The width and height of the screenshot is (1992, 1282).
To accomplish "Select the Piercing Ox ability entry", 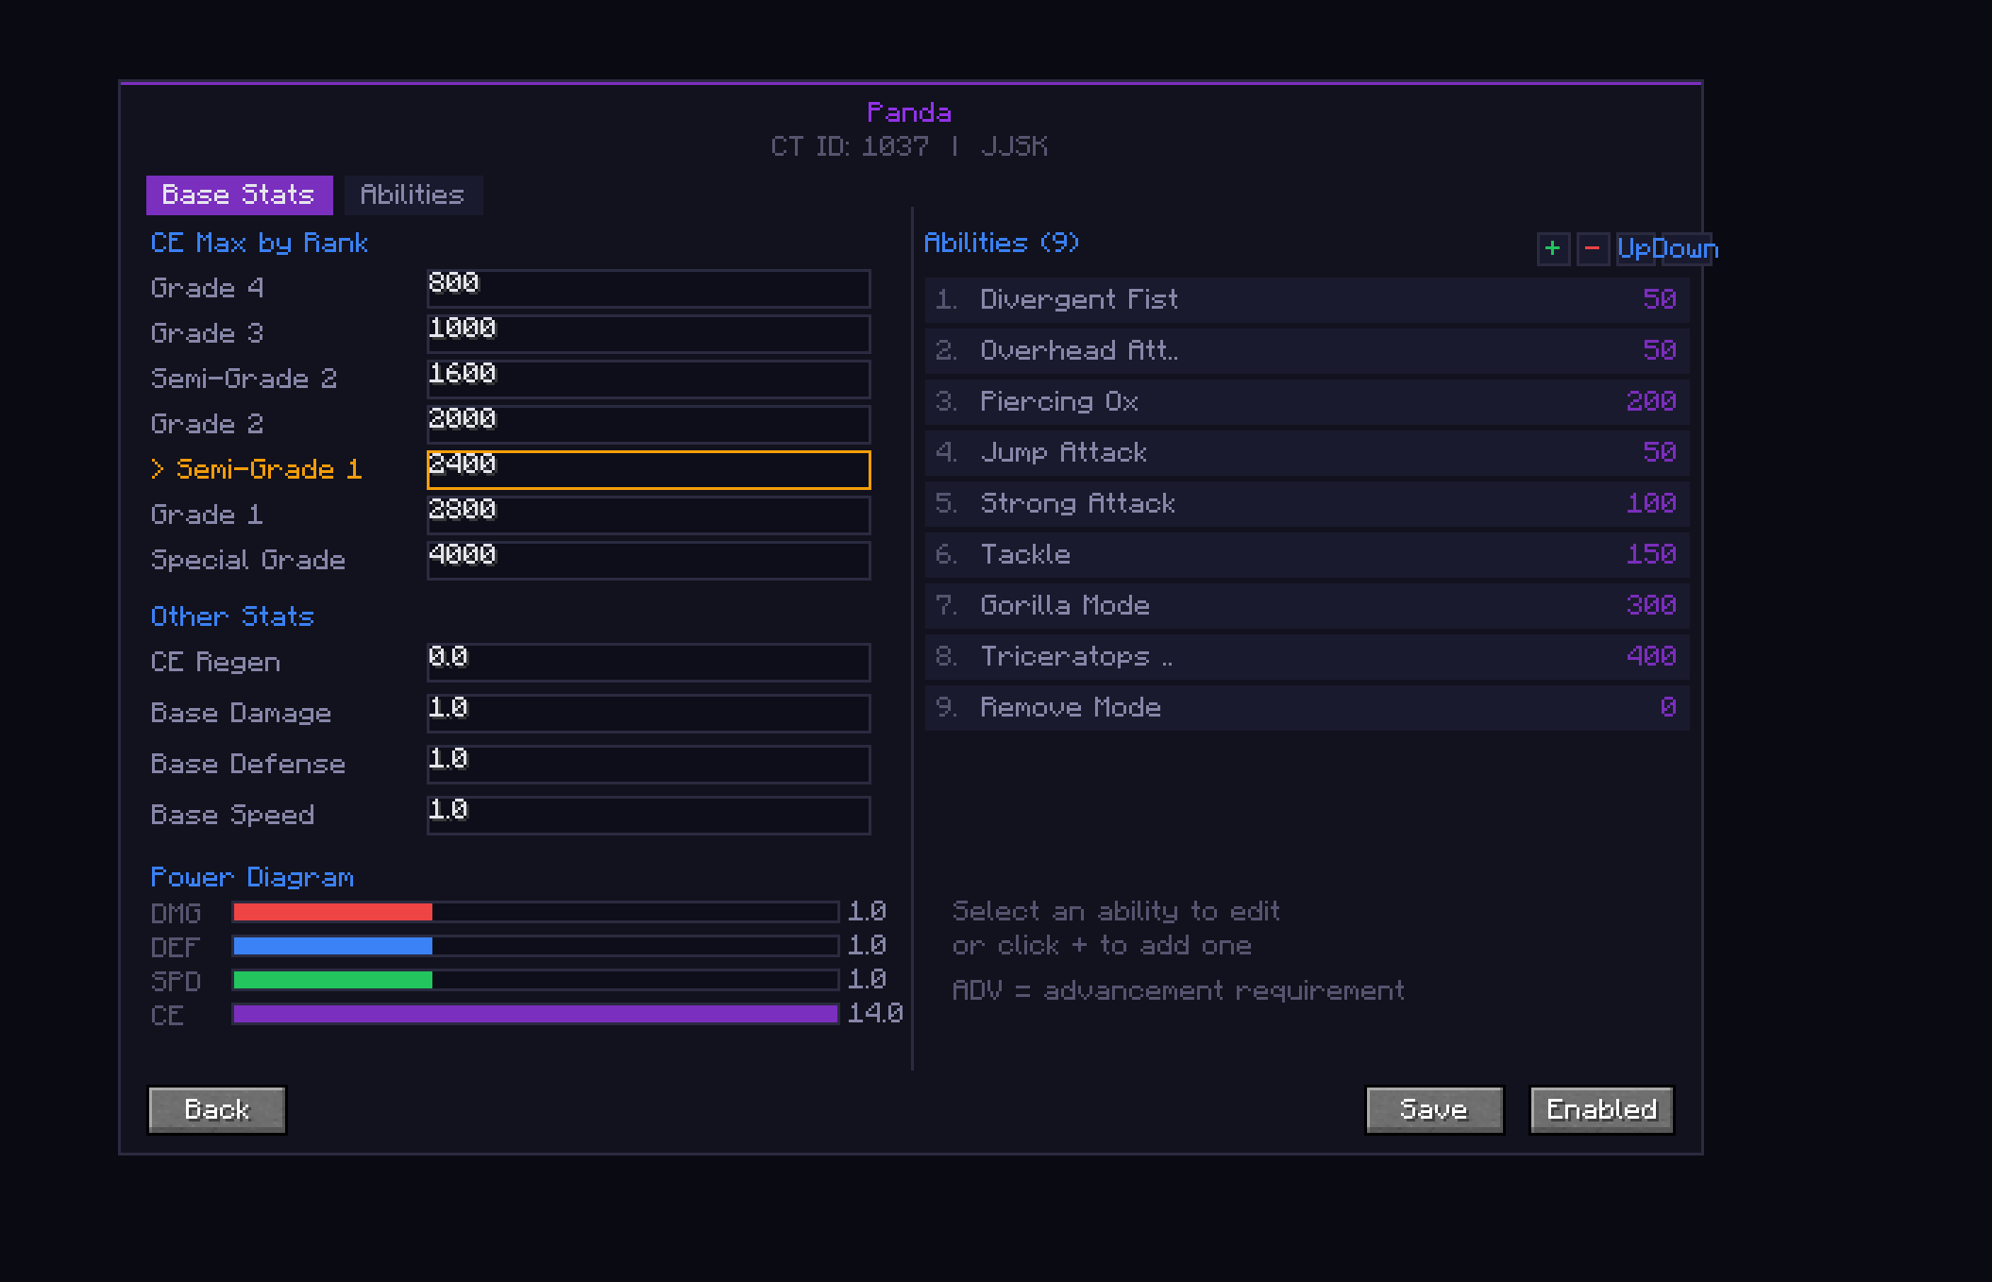I will click(1307, 402).
